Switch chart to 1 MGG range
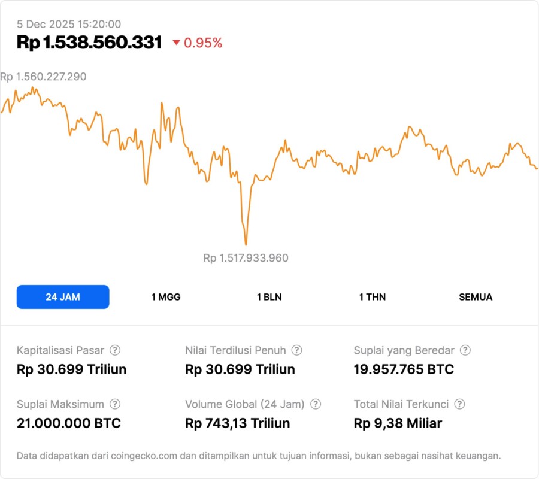The image size is (539, 479). (166, 297)
